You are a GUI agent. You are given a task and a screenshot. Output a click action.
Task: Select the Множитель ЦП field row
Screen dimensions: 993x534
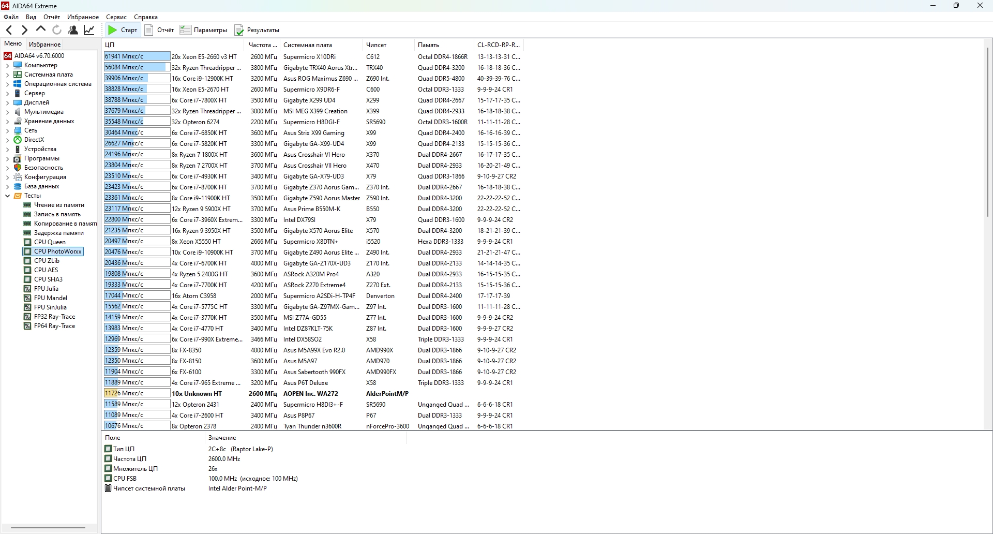(253, 469)
